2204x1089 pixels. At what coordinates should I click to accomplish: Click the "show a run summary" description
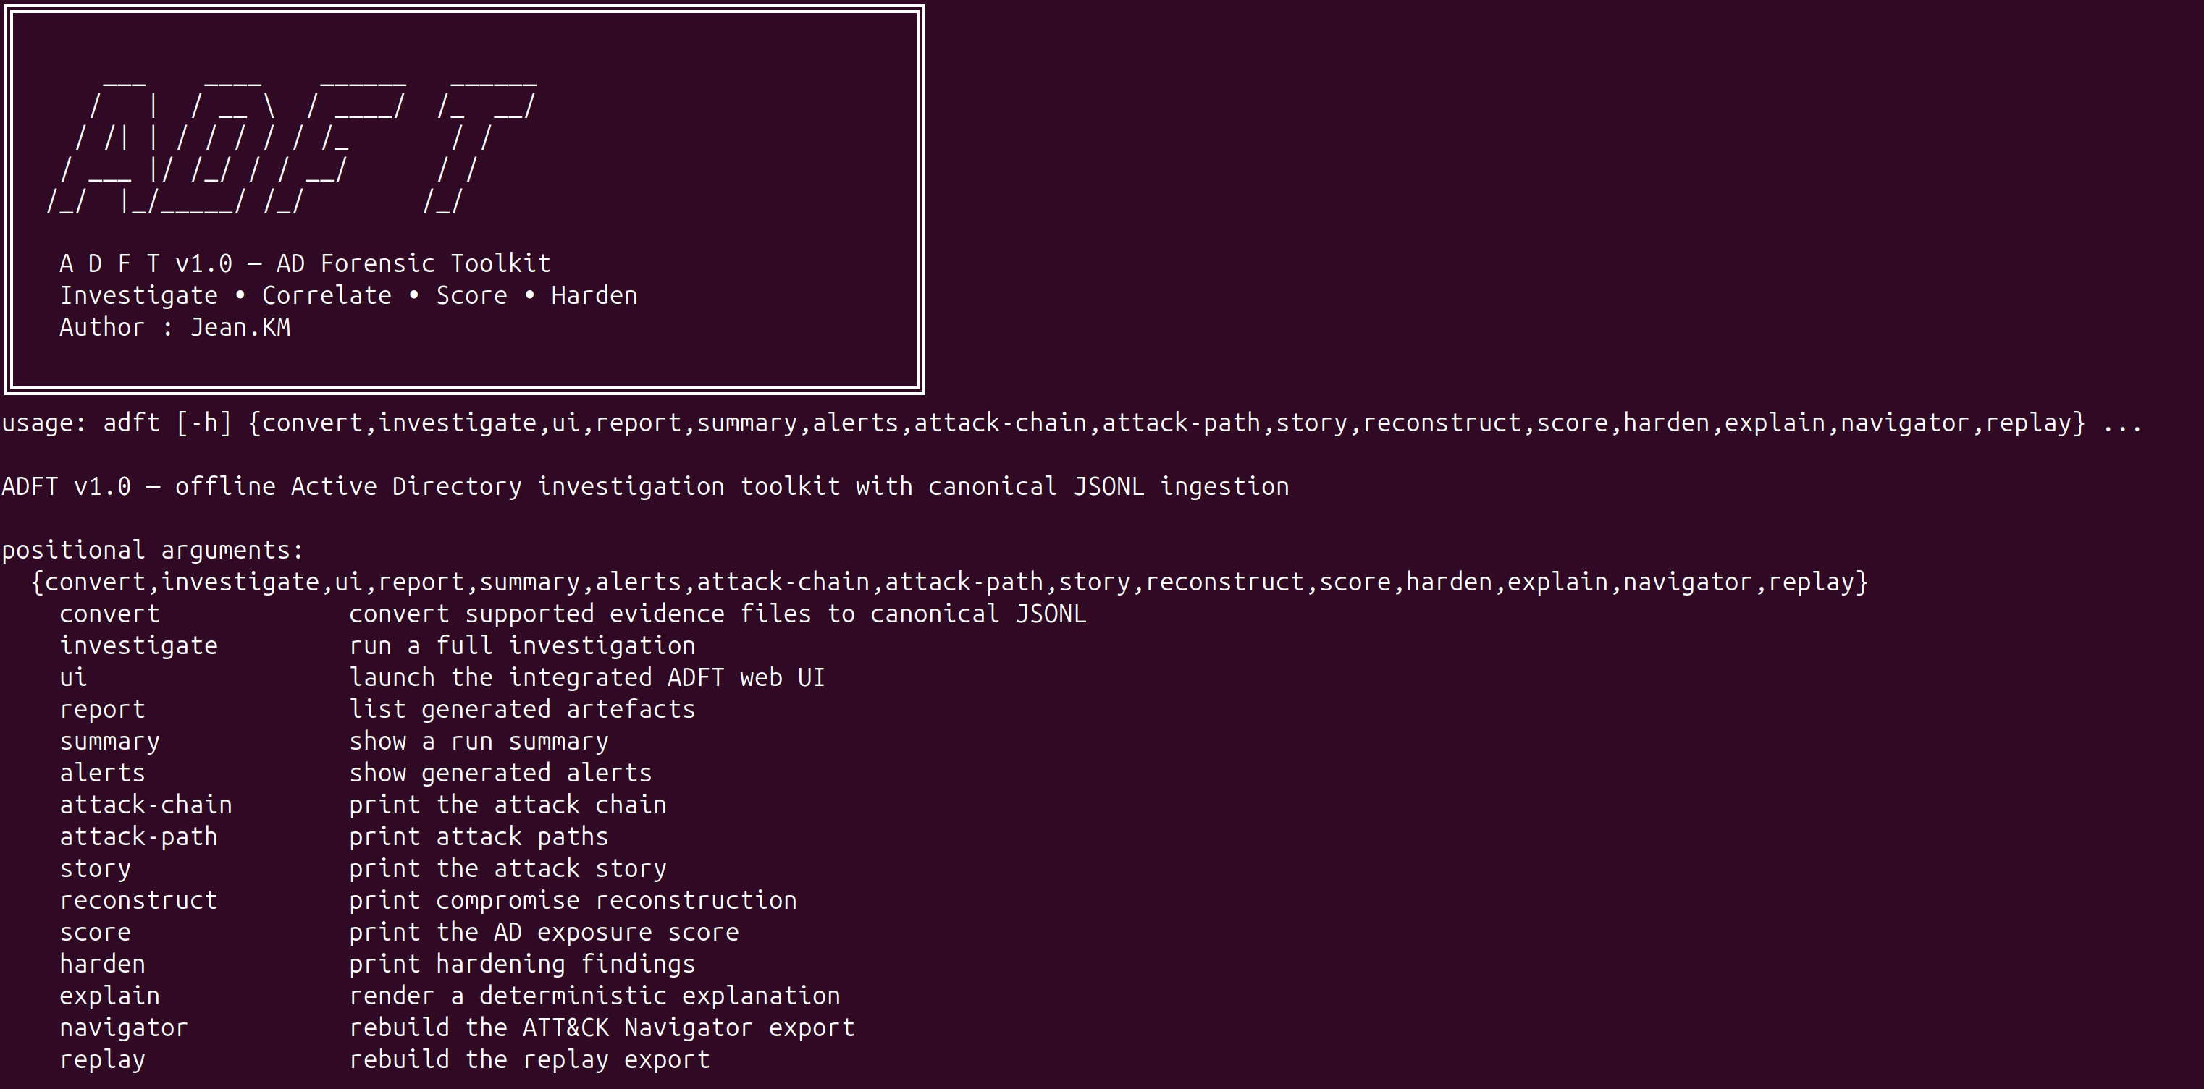coord(479,741)
